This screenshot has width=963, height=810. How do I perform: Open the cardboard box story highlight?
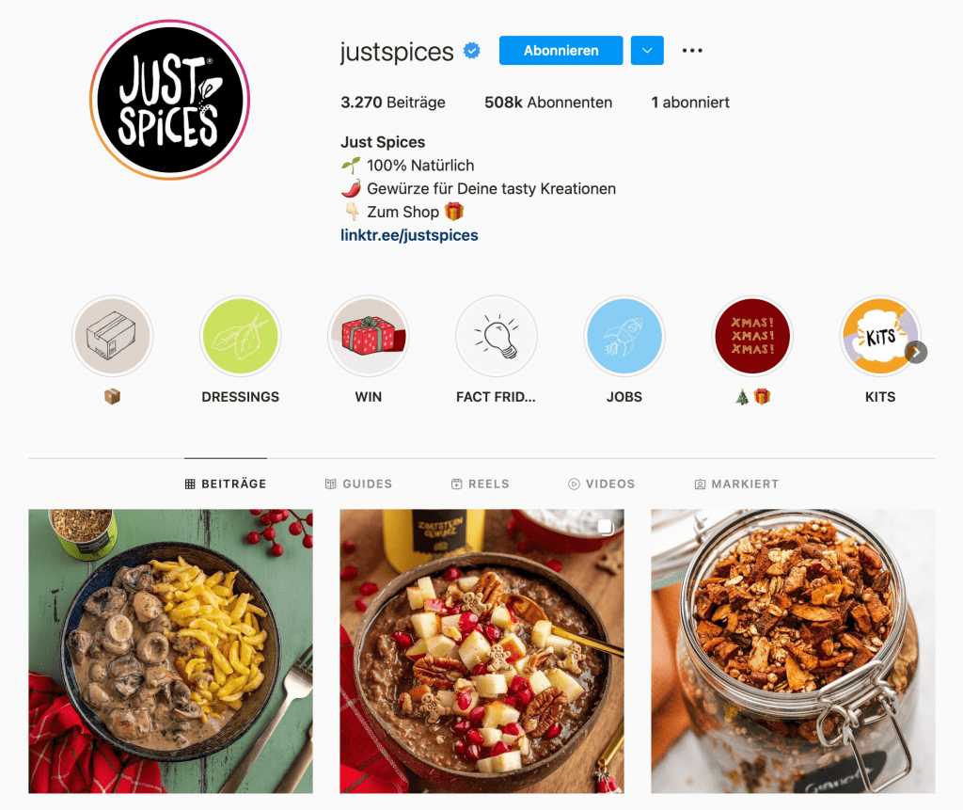[112, 336]
